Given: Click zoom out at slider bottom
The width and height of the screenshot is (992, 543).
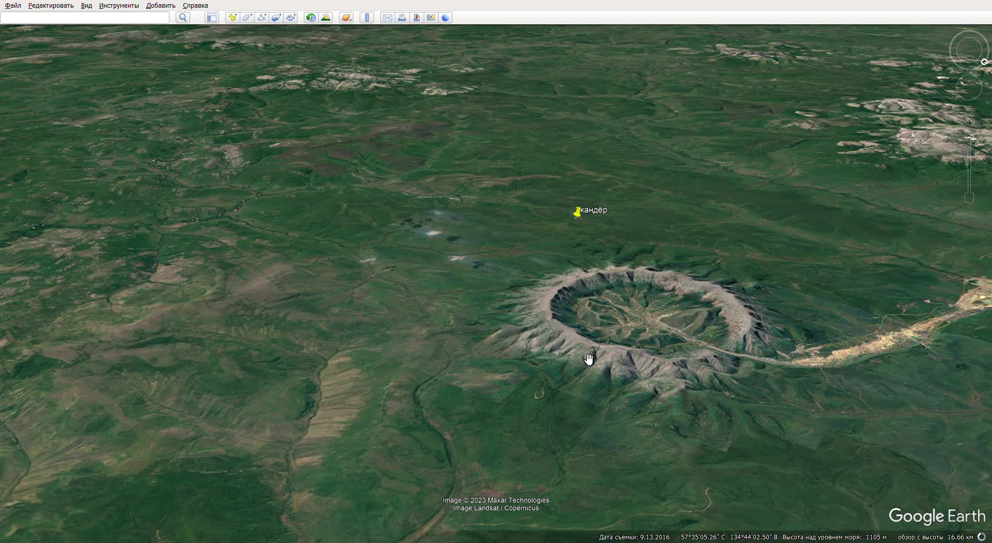Looking at the screenshot, I should point(969,198).
